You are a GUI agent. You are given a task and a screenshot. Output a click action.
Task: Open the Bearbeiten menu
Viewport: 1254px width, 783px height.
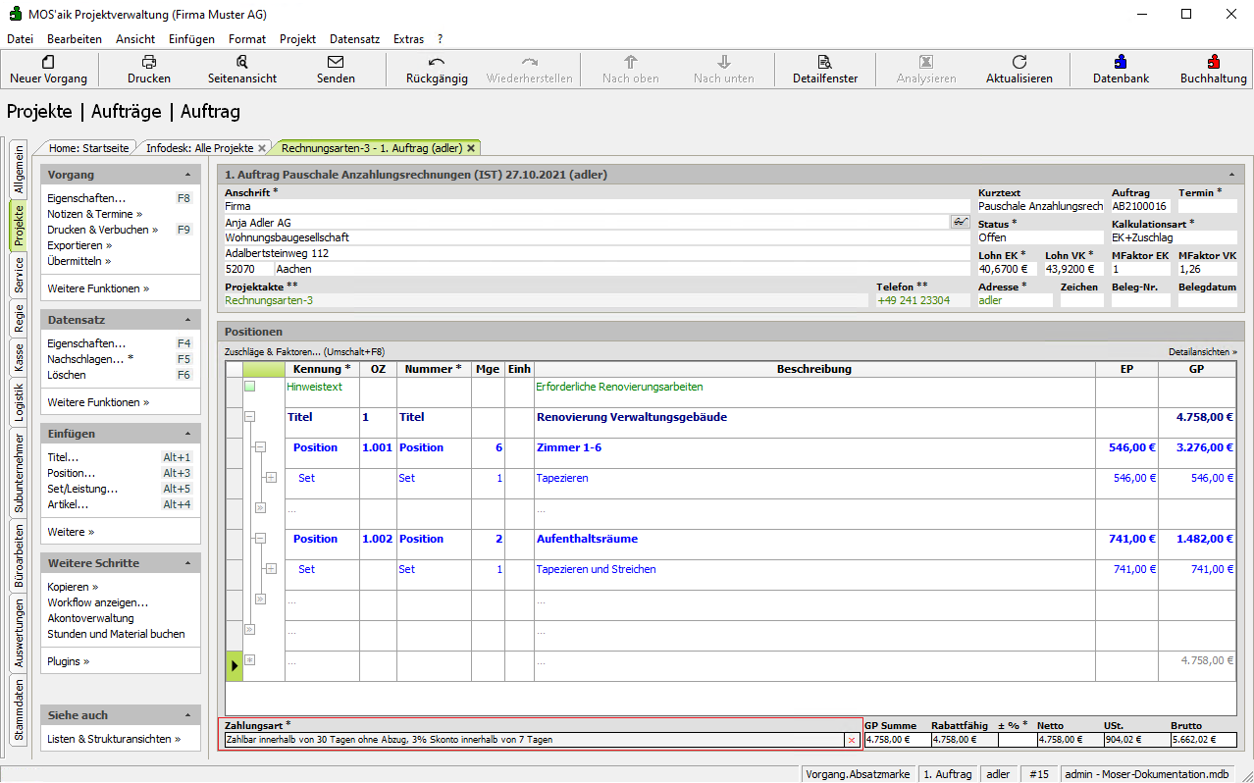pyautogui.click(x=75, y=39)
